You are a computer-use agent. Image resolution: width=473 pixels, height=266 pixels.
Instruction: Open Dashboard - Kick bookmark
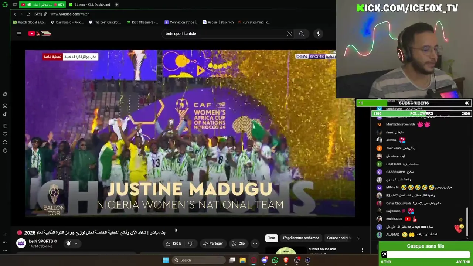(67, 22)
